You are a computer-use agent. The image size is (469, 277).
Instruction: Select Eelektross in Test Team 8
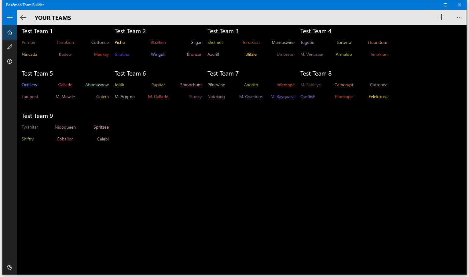click(x=378, y=97)
